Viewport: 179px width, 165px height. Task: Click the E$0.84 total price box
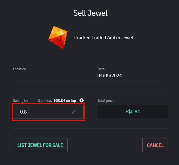(133, 112)
